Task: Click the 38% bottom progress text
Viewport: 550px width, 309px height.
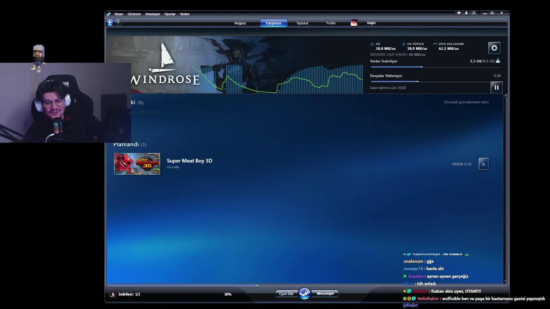Action: pos(228,294)
